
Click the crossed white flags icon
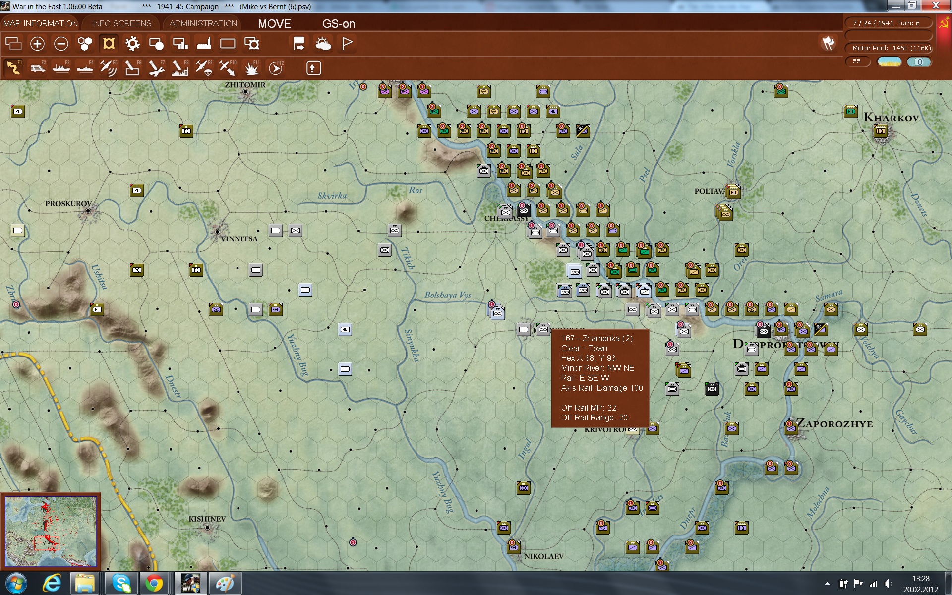tap(828, 43)
